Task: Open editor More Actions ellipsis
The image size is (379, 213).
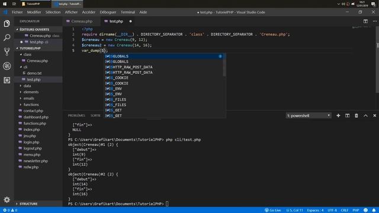Action: [375, 21]
